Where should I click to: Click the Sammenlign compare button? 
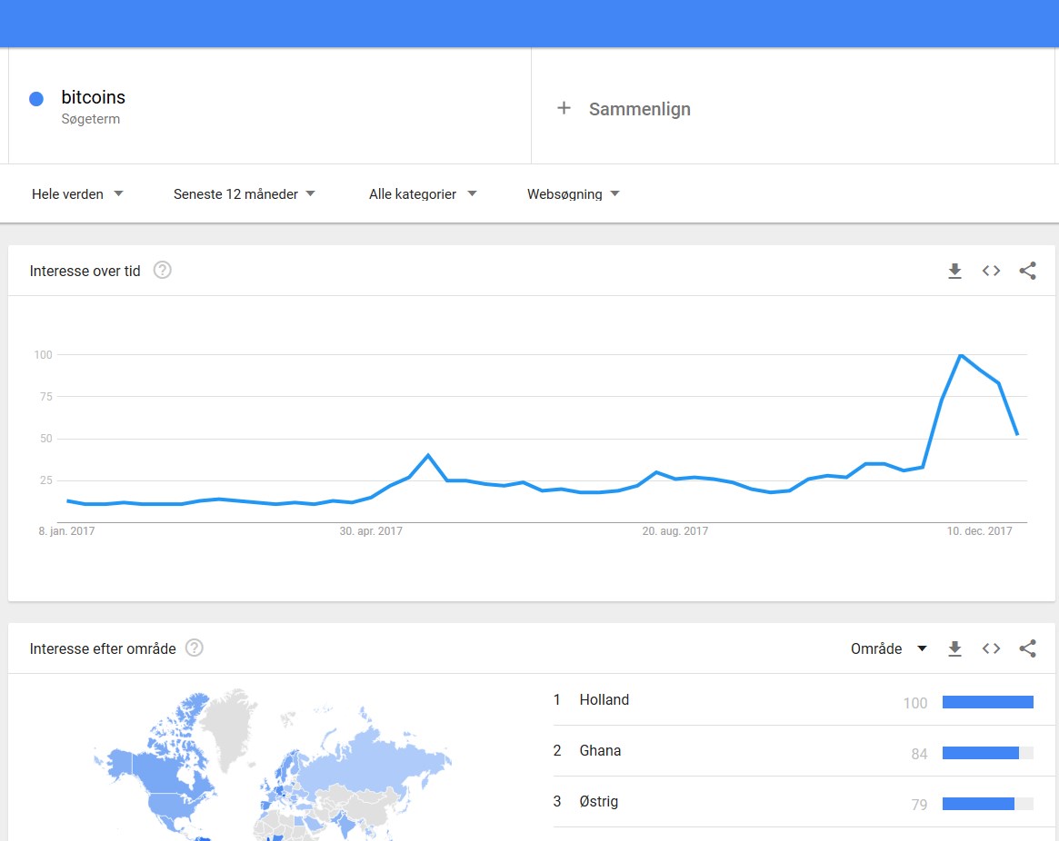tap(639, 109)
